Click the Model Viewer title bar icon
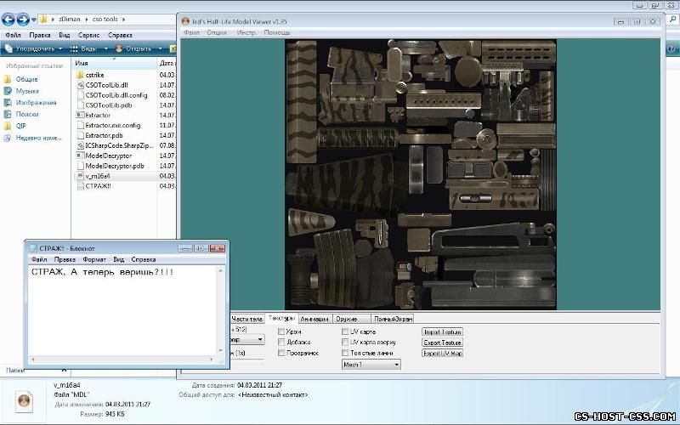 pos(185,21)
